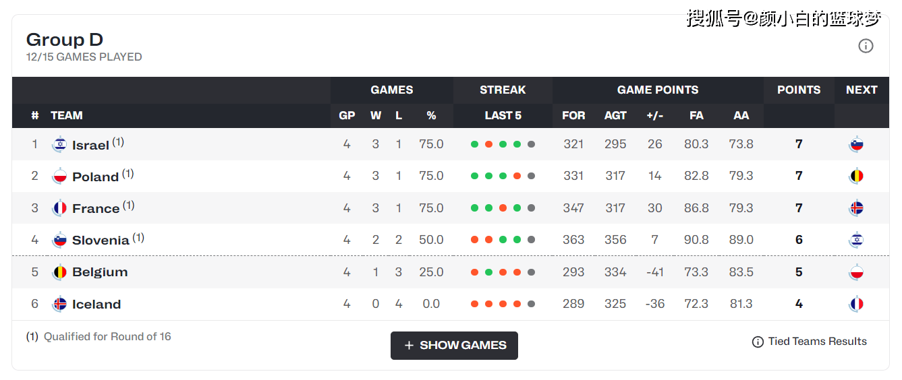Click the Belgium team name
902x380 pixels.
coord(100,272)
